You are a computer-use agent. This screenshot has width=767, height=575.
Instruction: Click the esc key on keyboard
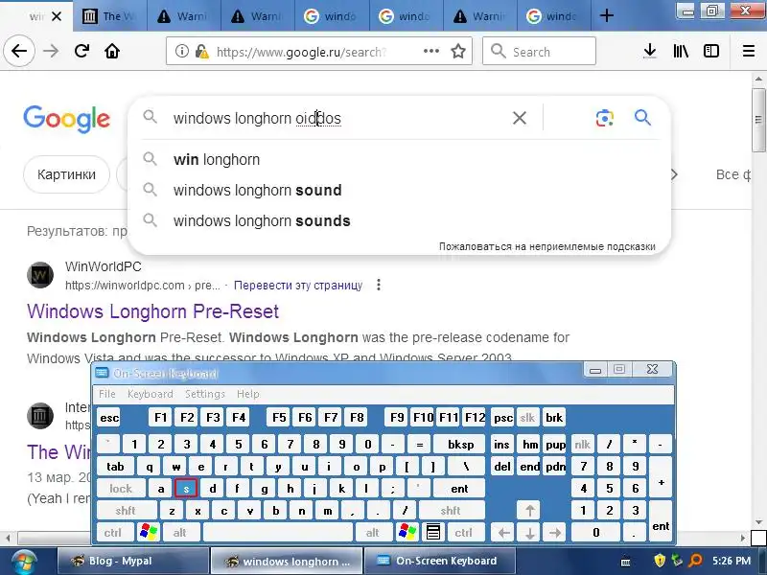coord(109,418)
